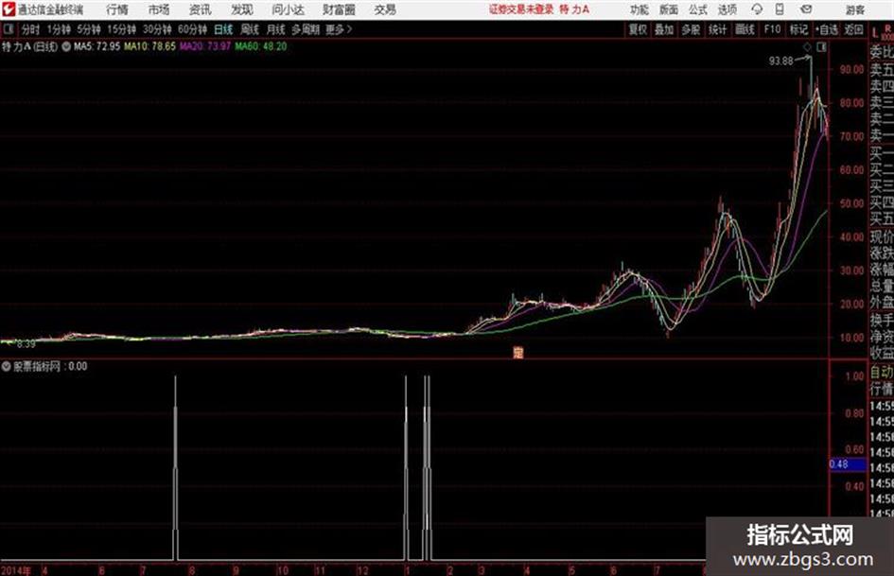Open the mobile phone icon in title bar
Image resolution: width=894 pixels, height=576 pixels.
[x=780, y=9]
